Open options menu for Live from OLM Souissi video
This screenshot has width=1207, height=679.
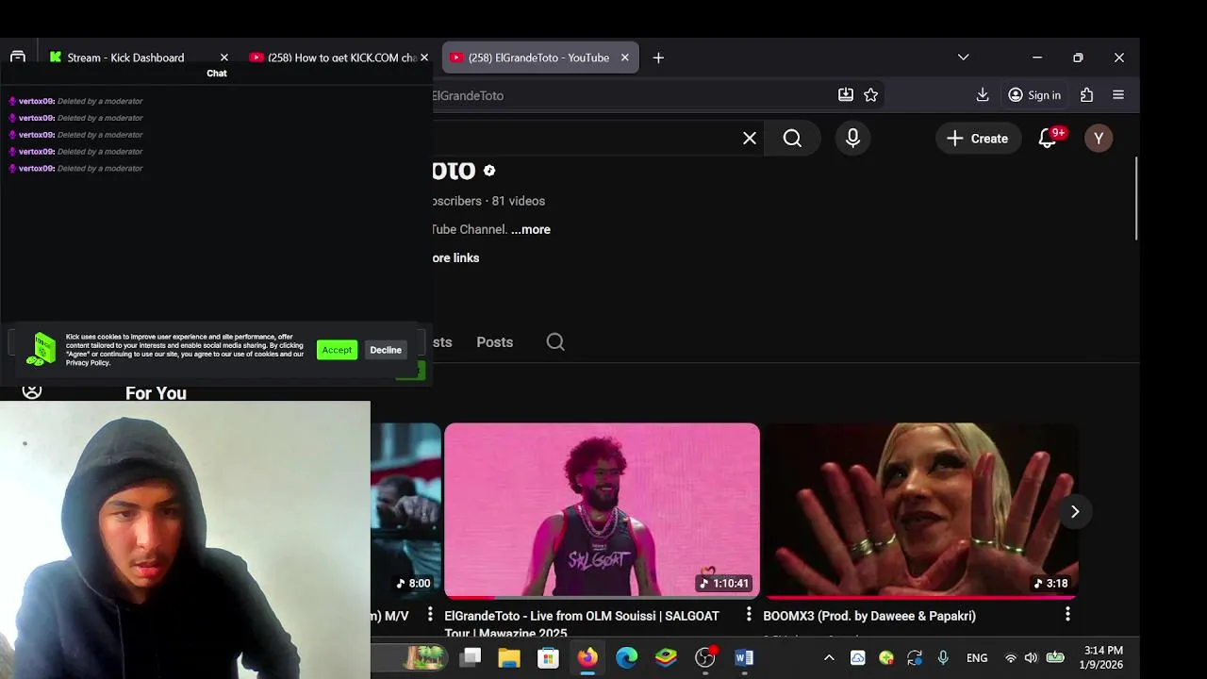(x=749, y=615)
